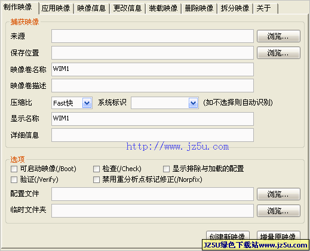Click the 创建新映像 button

pyautogui.click(x=228, y=235)
